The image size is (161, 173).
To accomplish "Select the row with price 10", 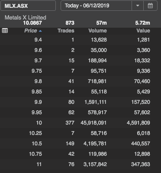I will pos(75,123).
